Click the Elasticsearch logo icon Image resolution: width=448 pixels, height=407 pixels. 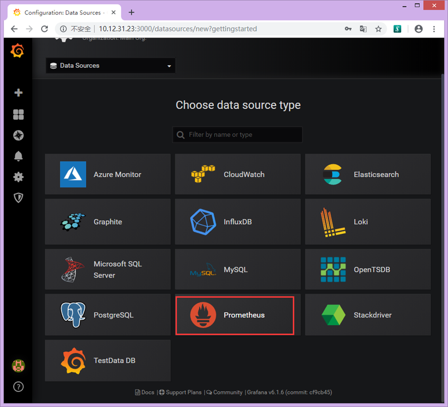pos(333,175)
